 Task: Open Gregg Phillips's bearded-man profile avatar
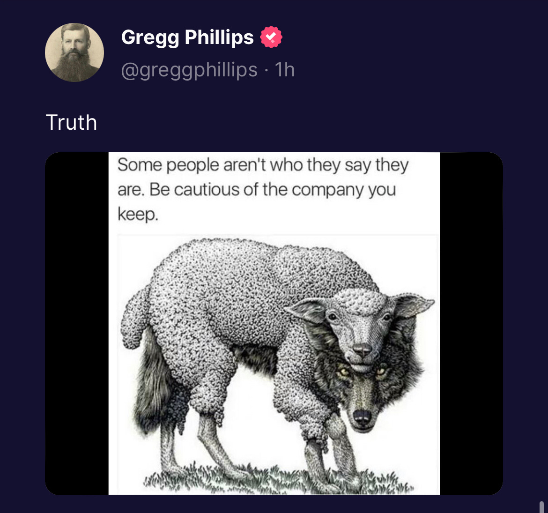[74, 52]
